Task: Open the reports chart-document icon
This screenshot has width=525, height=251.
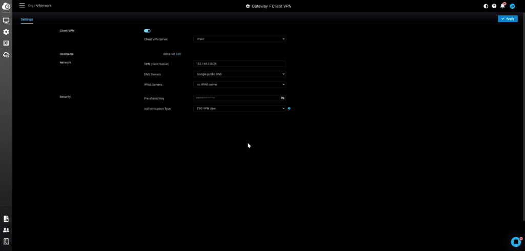Action: pyautogui.click(x=6, y=219)
